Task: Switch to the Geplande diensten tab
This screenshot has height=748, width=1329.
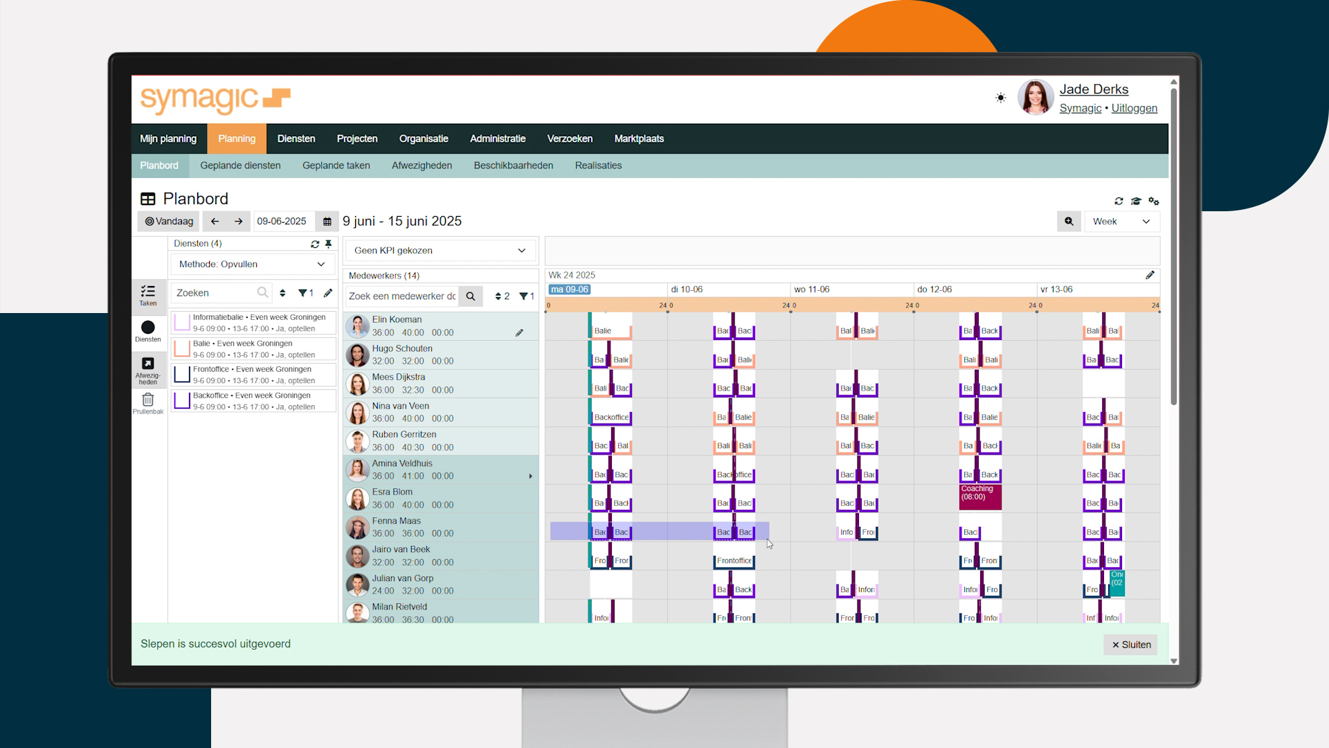Action: [x=240, y=166]
